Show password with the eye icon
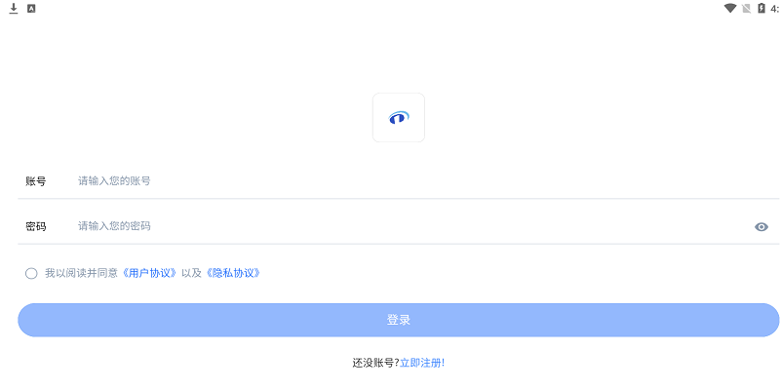The width and height of the screenshot is (780, 390). point(761,226)
